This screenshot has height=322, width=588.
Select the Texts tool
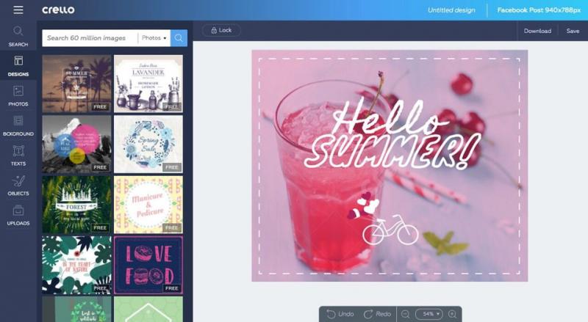(x=18, y=155)
